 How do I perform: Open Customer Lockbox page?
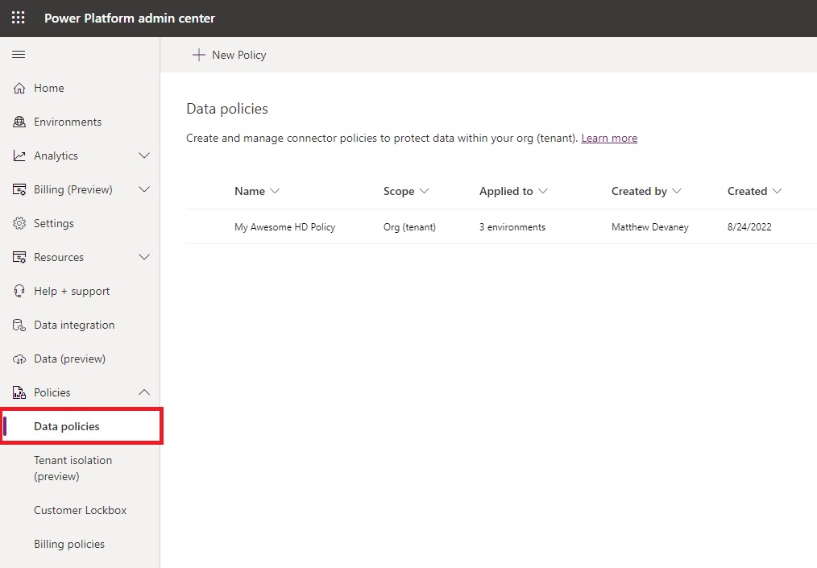(80, 510)
